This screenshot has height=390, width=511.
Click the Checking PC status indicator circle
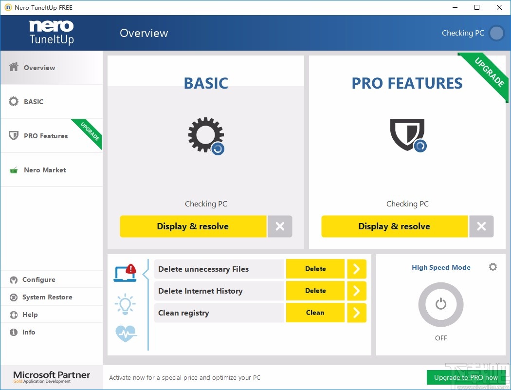click(x=497, y=33)
